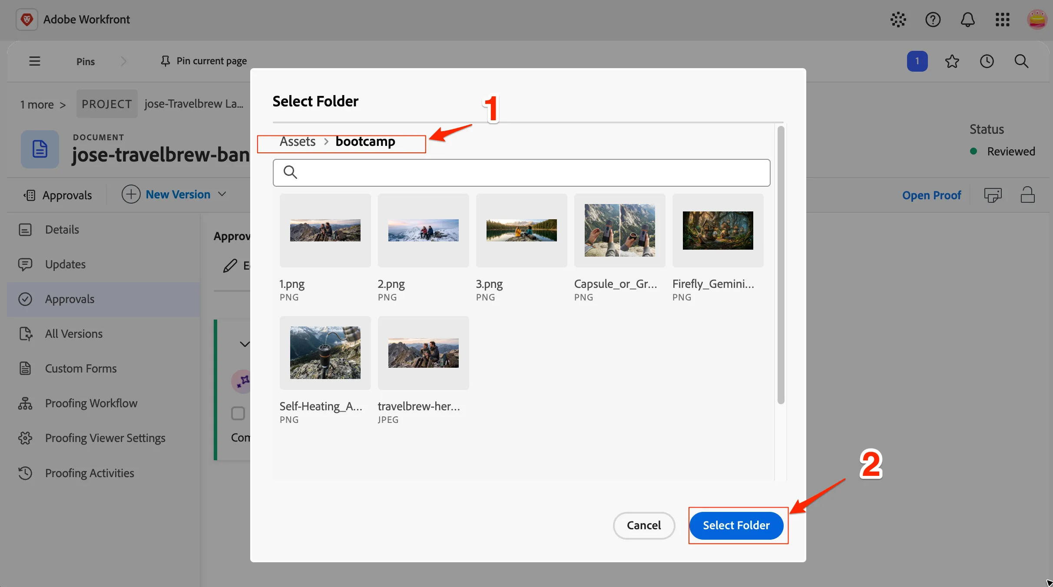Open the Details sidebar section
The image size is (1053, 587).
click(103, 230)
